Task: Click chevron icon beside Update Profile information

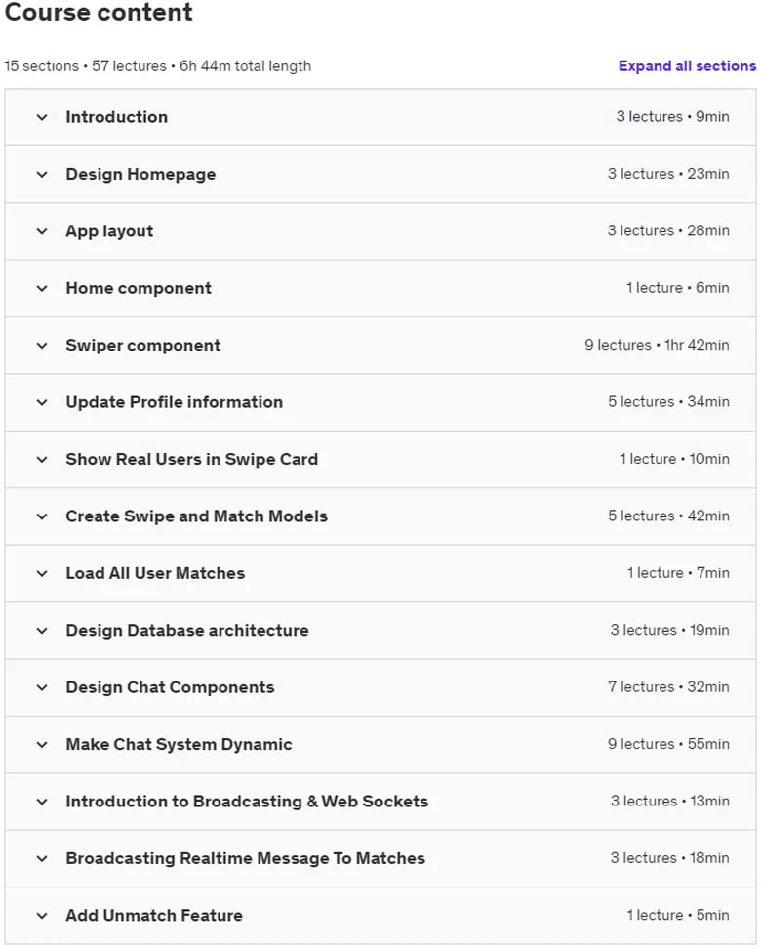Action: 42,402
